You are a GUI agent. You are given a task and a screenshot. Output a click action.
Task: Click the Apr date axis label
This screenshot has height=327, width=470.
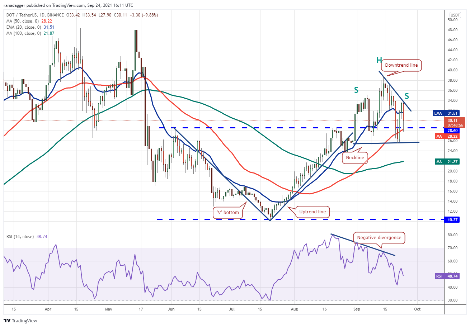point(48,309)
